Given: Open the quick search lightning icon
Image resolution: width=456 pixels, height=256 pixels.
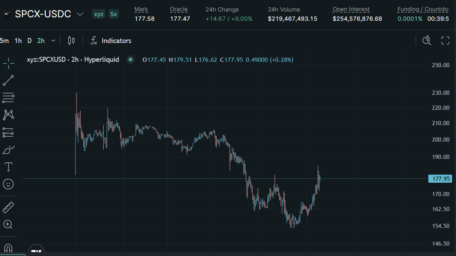Looking at the screenshot, I should tap(427, 40).
